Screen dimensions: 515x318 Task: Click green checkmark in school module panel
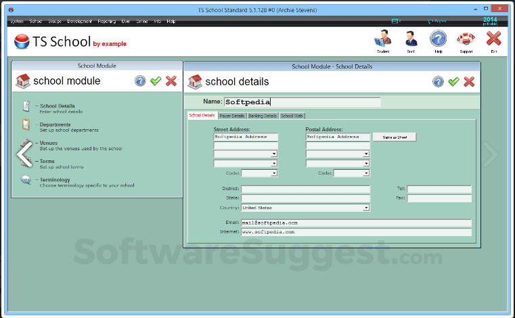156,81
